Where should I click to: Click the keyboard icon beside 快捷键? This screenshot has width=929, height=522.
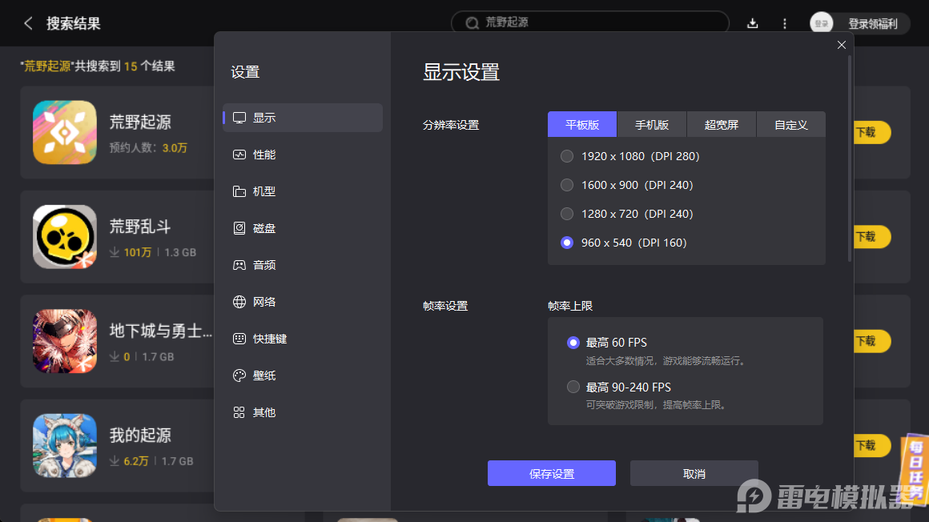239,339
